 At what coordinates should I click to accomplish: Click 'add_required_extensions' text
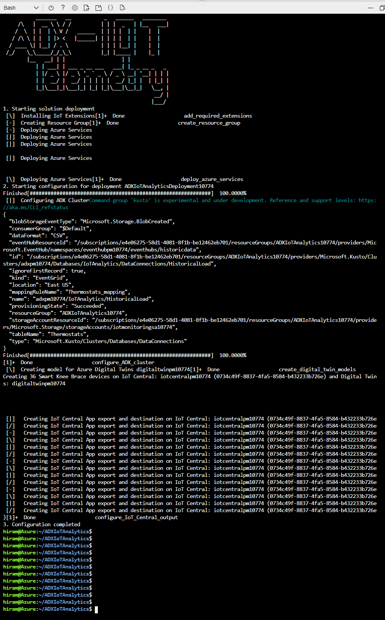click(x=218, y=116)
